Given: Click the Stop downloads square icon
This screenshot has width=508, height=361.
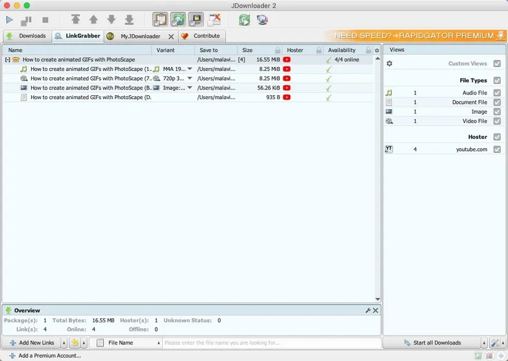Looking at the screenshot, I should (x=45, y=20).
